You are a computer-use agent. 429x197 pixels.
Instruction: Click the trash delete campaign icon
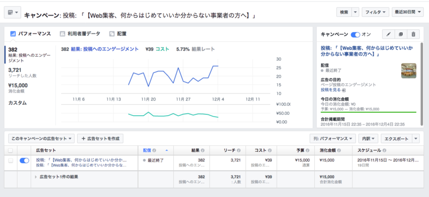point(413,34)
